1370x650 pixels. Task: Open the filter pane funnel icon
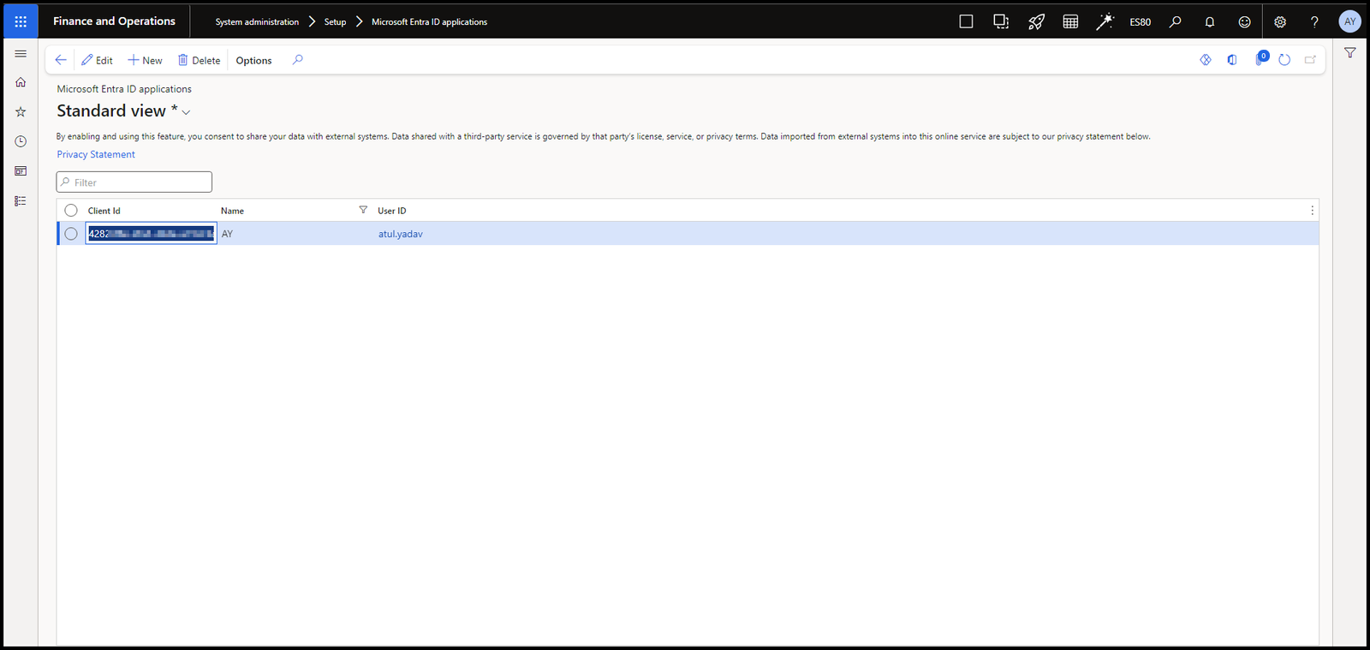pos(1350,53)
